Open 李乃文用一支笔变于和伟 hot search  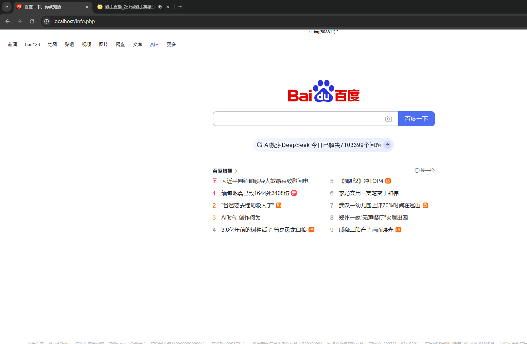(x=369, y=193)
